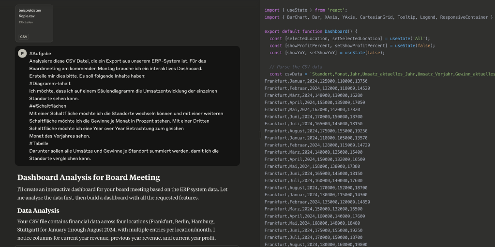Click row 'Frankfurt,Juli,2024,160000,140000,17600'
495x247 pixels.
coord(314,180)
